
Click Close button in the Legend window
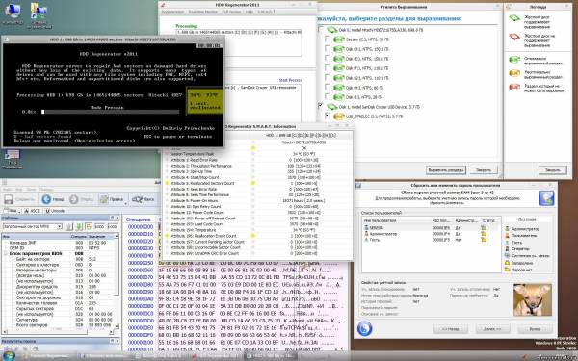click(552, 170)
